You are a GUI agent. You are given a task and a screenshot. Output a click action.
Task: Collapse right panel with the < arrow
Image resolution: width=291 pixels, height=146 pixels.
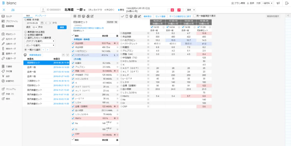tap(288, 16)
